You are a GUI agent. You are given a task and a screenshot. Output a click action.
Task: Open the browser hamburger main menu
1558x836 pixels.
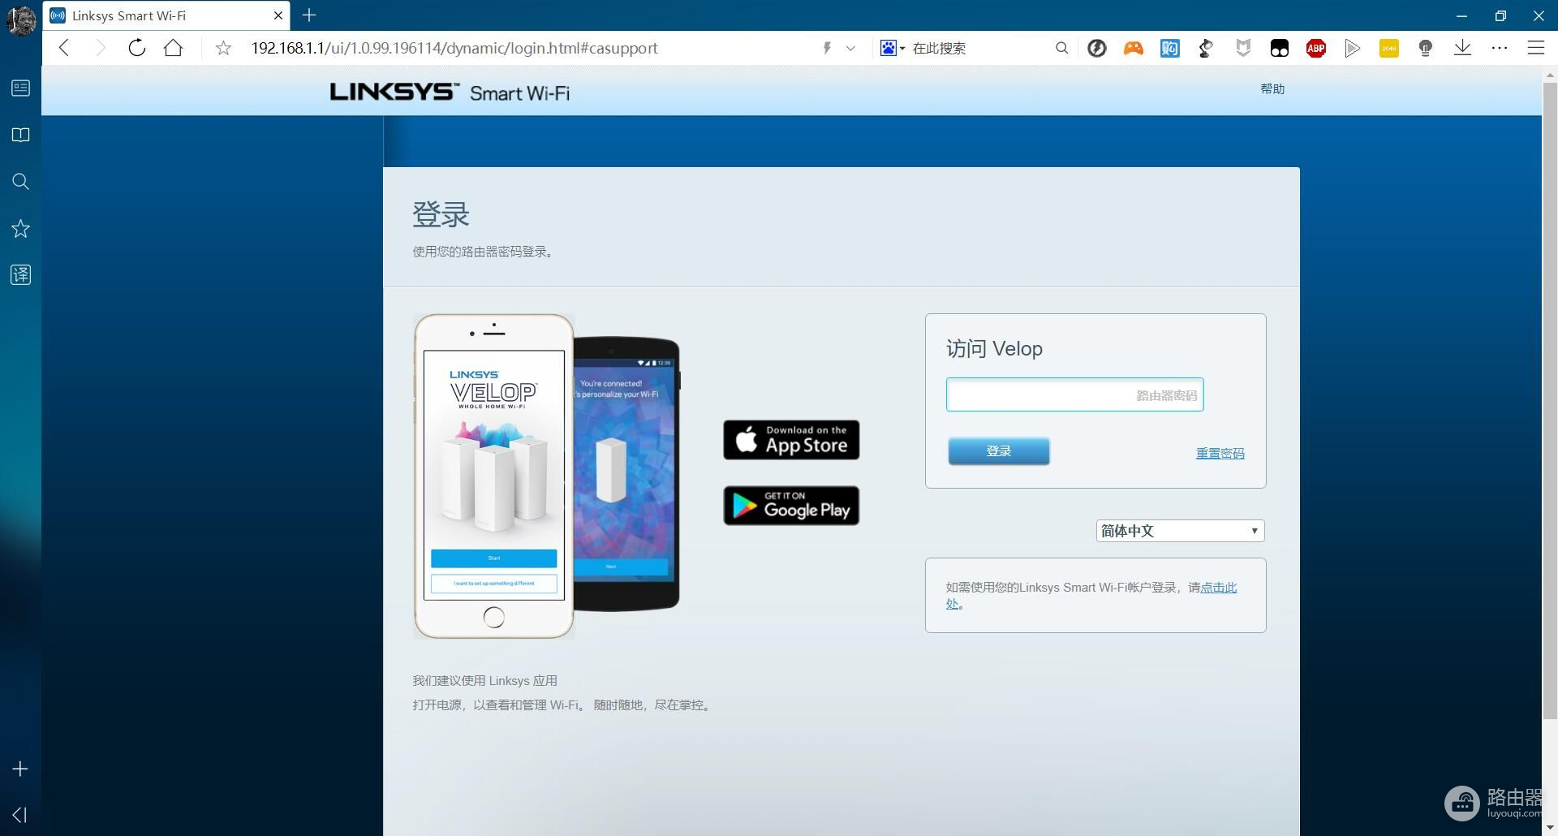click(x=1535, y=48)
